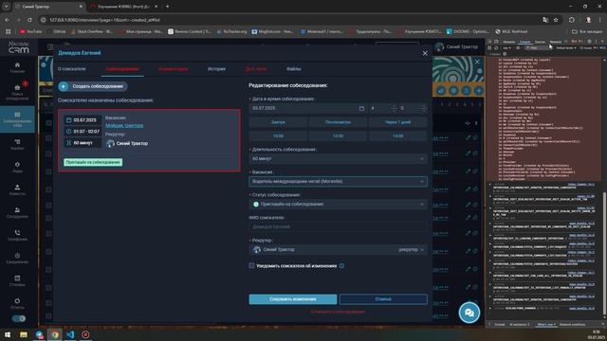Open the Лиды sidebar section
This screenshot has height=341, width=607.
(17, 168)
